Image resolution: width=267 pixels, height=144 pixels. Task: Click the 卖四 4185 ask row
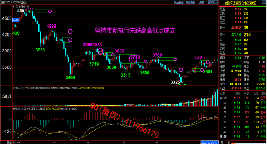[x=242, y=13]
